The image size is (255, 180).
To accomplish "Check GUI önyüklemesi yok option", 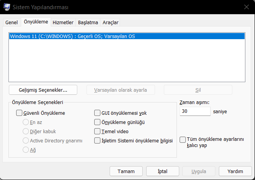I will tap(98, 113).
